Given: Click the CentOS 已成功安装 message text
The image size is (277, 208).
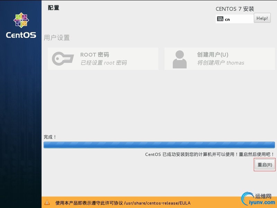Looking at the screenshot, I should click(x=209, y=154).
